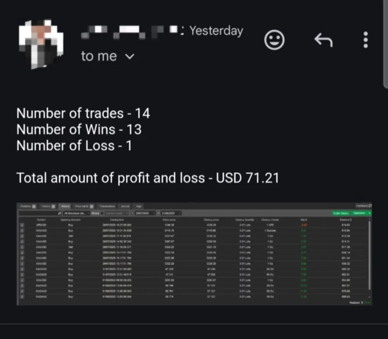Open the Statement dropdown arrow
Viewport: 388px width, 339px height.
coord(369,213)
